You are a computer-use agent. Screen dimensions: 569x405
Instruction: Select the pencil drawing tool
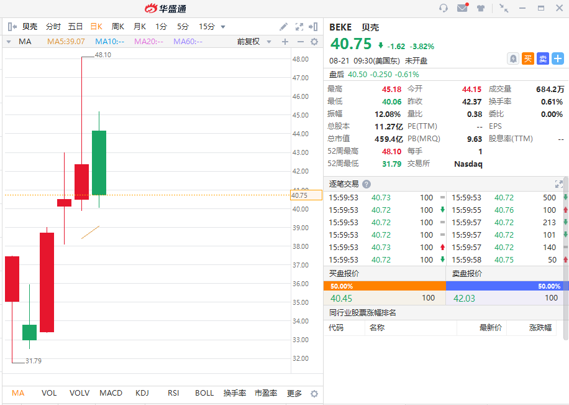pyautogui.click(x=283, y=27)
